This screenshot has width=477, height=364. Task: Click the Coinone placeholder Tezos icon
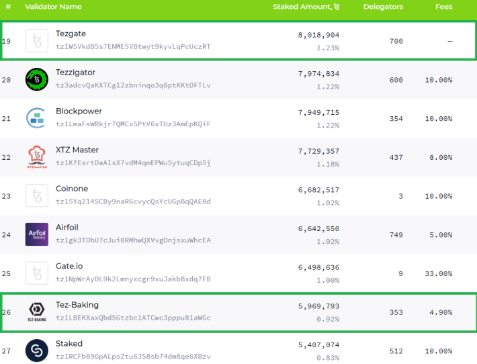pos(37,195)
